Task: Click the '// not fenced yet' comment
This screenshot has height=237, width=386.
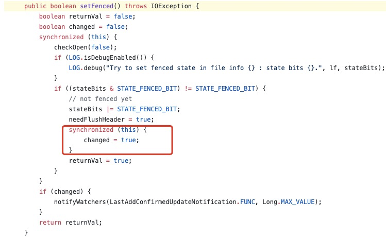Action: [100, 99]
